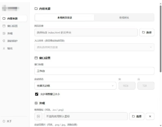Click the width field showing 1024
The image size is (162, 127).
[x=127, y=86]
